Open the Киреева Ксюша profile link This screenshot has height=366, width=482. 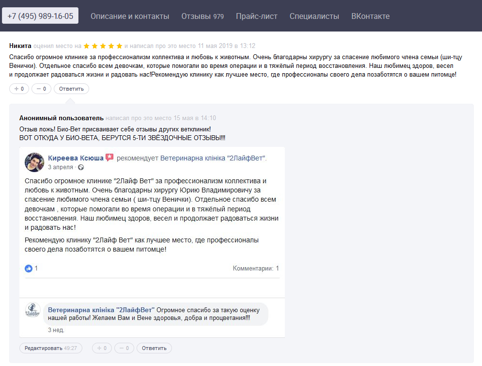click(76, 158)
